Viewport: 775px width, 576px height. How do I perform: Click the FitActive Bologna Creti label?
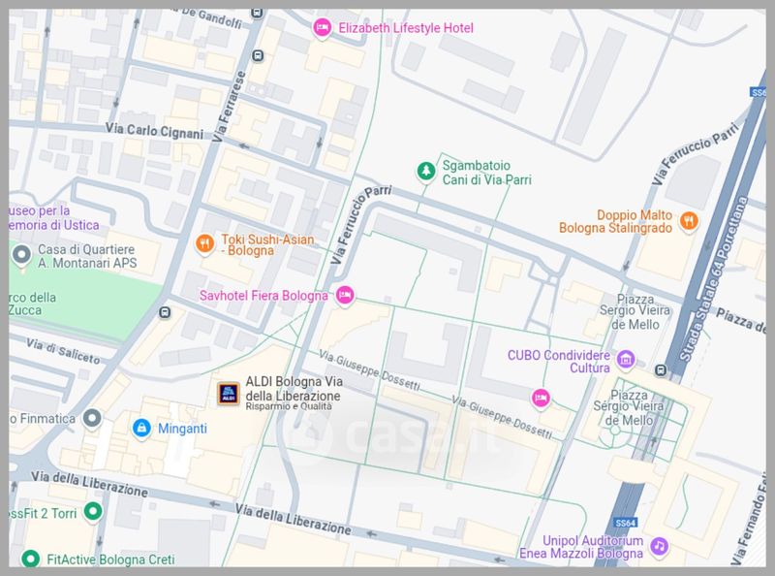coord(110,560)
